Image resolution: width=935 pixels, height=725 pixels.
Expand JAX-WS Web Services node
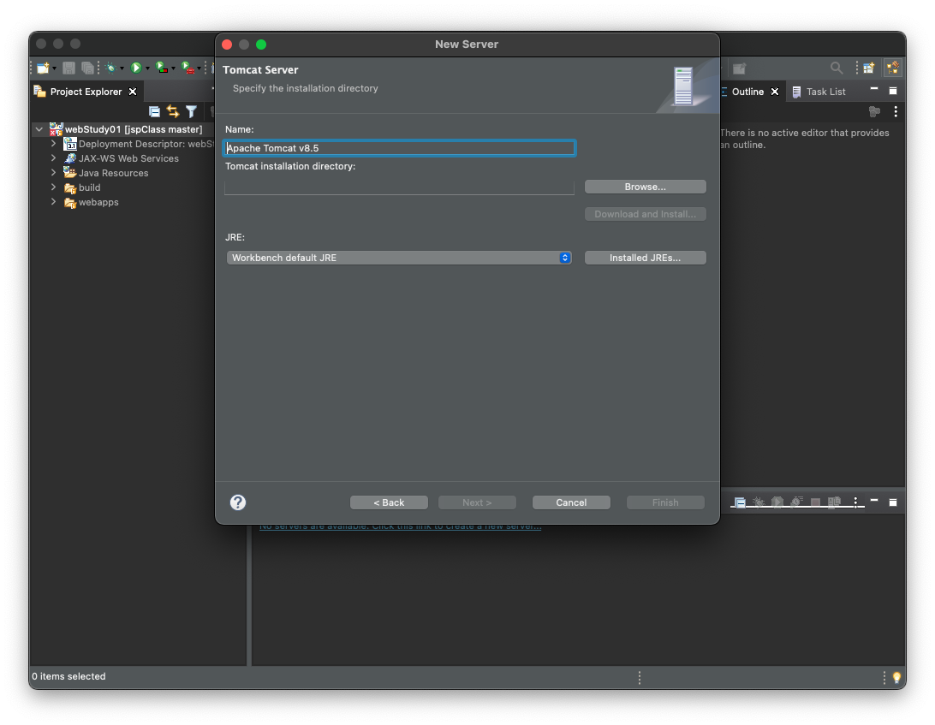point(54,158)
